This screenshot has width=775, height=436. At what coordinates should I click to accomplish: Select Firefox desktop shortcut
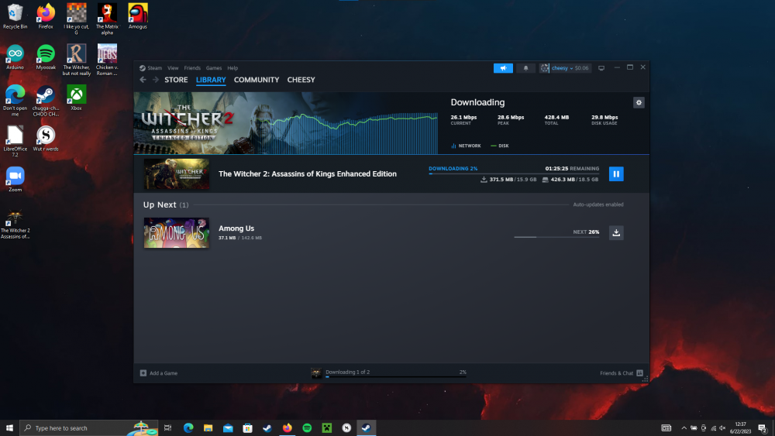tap(46, 16)
